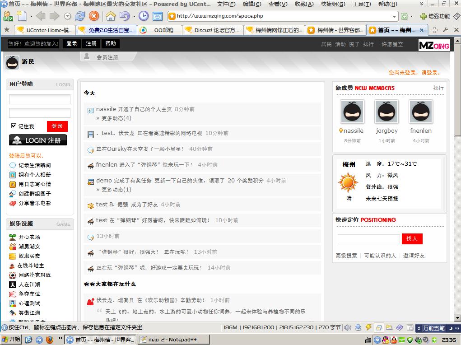Screen dimensions: 461x345
Task: Click the mute speaker icon in status bar
Action: point(348,327)
